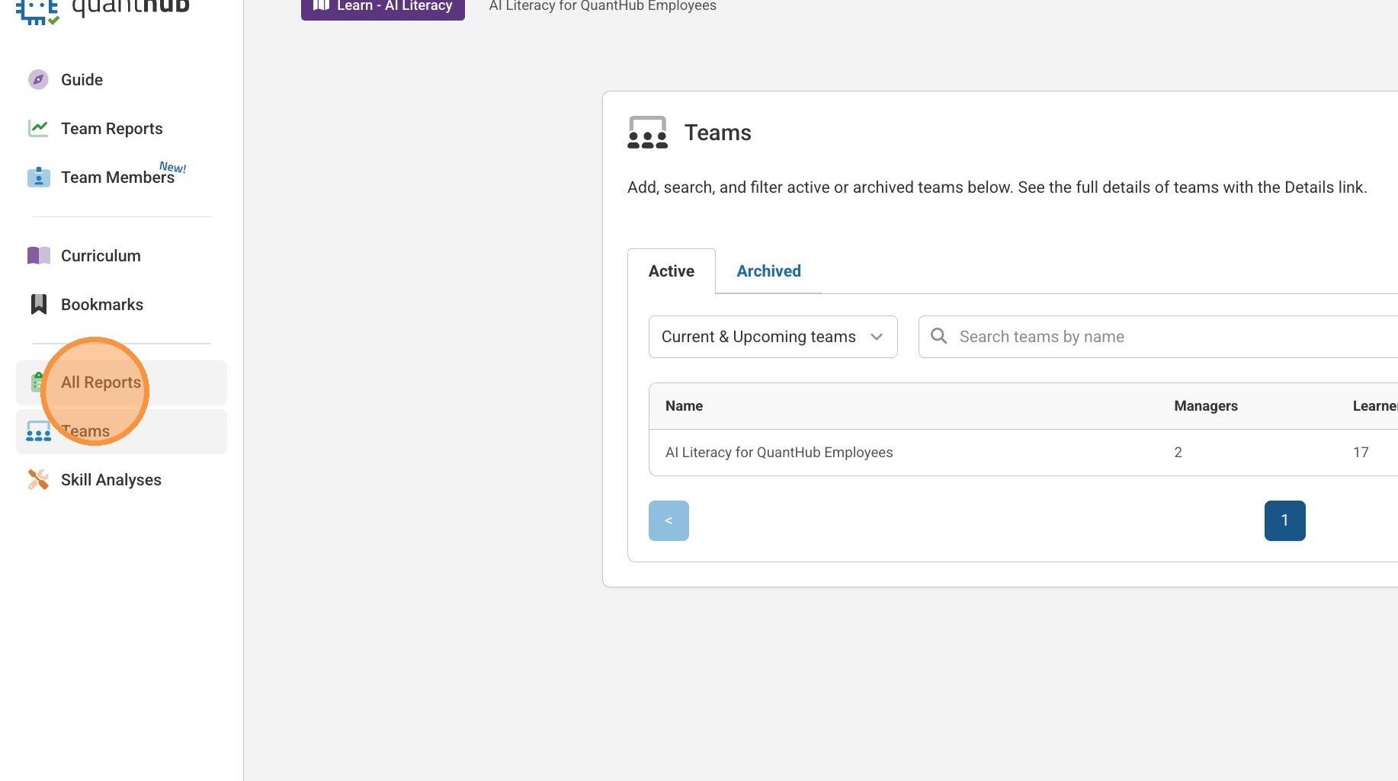Click the Skill Analyses tools icon
The width and height of the screenshot is (1398, 781).
(x=38, y=480)
